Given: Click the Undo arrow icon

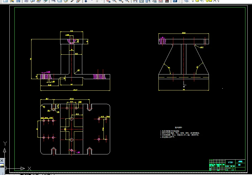Looking at the screenshot, I should [x=86, y=1].
